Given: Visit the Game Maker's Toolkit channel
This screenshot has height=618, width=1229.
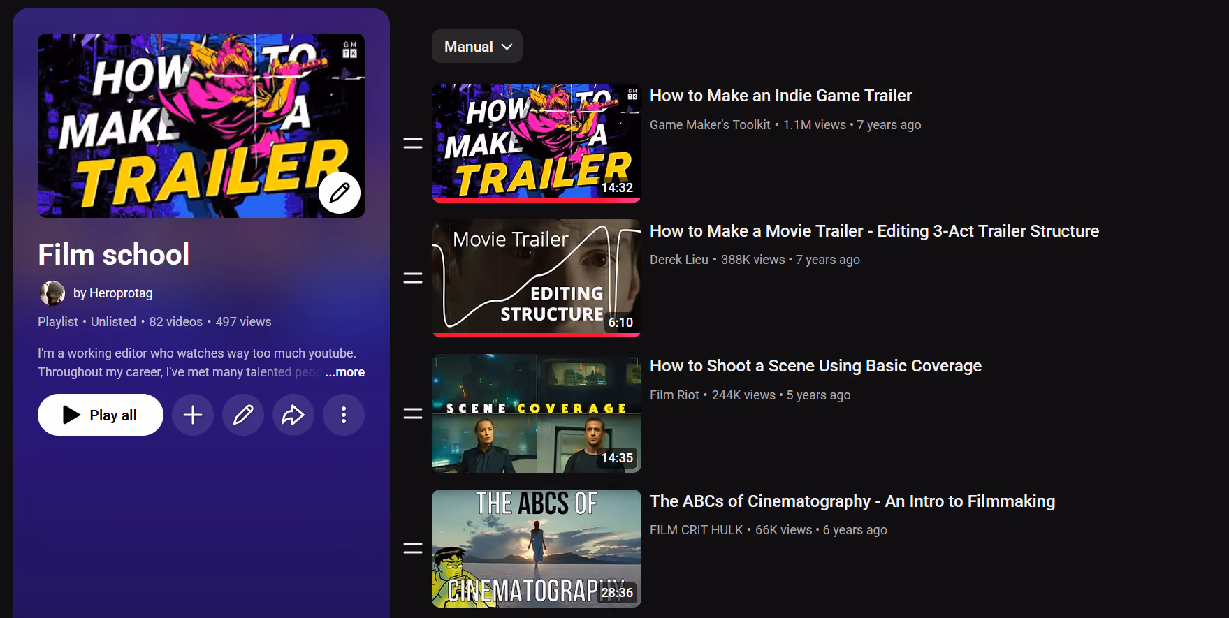Looking at the screenshot, I should tap(710, 124).
